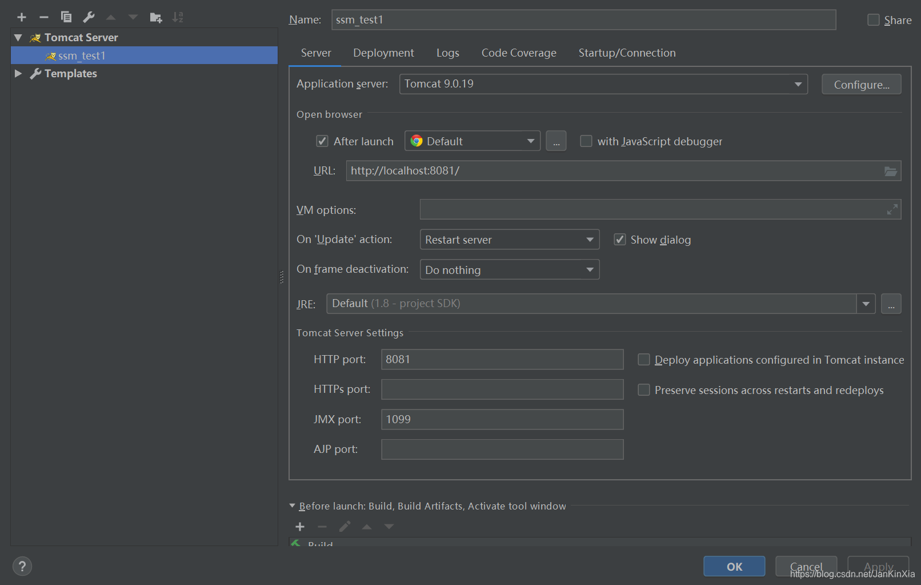Screen dimensions: 921x585
Task: Move before launch task down
Action: pos(389,527)
